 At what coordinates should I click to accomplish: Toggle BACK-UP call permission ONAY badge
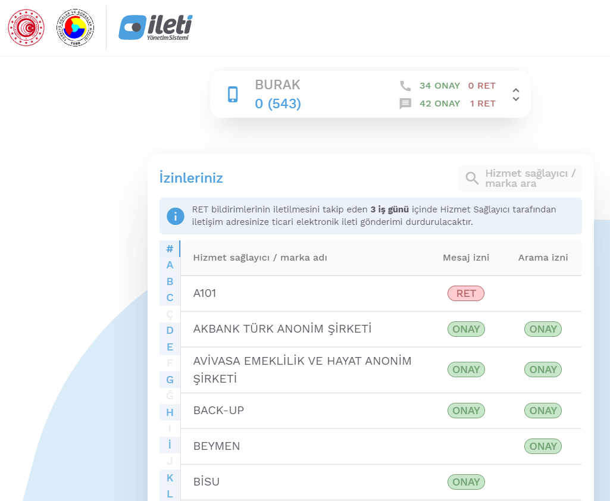click(x=543, y=411)
